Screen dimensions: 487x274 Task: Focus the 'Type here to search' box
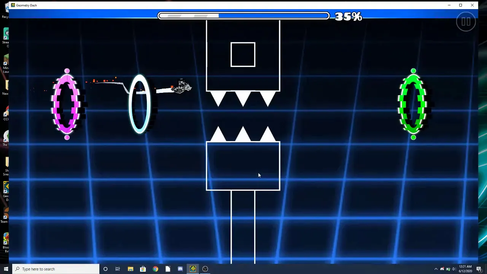tap(56, 269)
